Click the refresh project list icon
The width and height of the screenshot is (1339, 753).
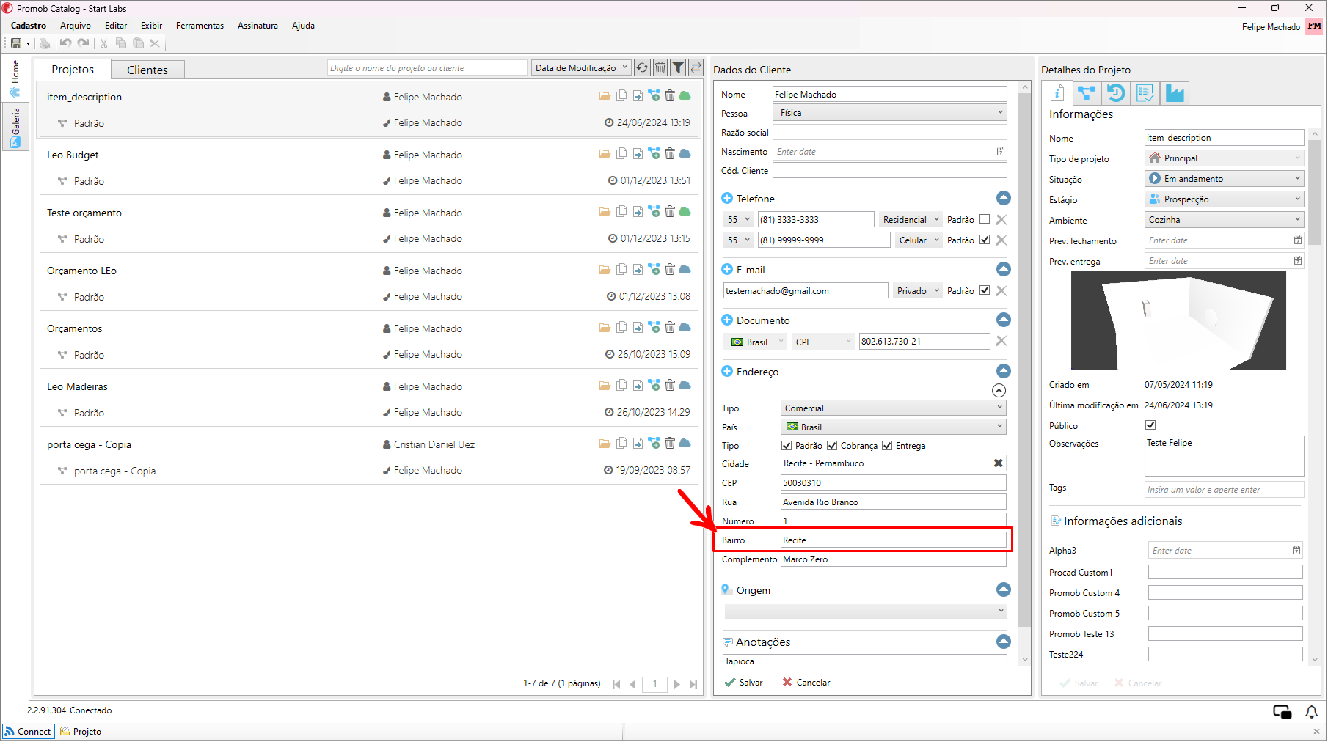tap(642, 68)
